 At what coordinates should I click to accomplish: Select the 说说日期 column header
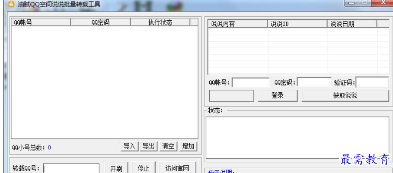pos(352,24)
